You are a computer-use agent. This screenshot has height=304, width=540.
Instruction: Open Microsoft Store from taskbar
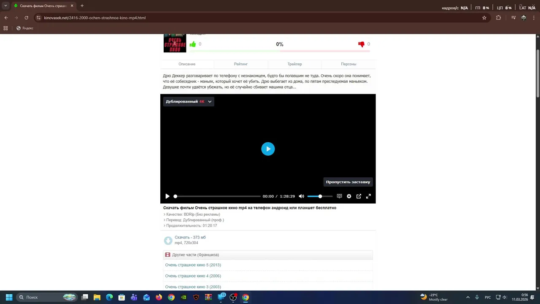[121, 297]
